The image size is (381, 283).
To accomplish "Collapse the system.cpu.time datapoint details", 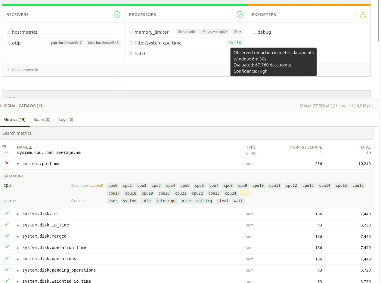I will 18,164.
